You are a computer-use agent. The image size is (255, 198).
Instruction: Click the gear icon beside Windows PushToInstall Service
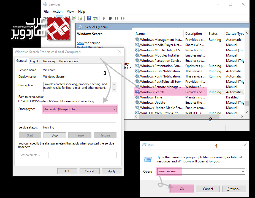[x=137, y=81]
